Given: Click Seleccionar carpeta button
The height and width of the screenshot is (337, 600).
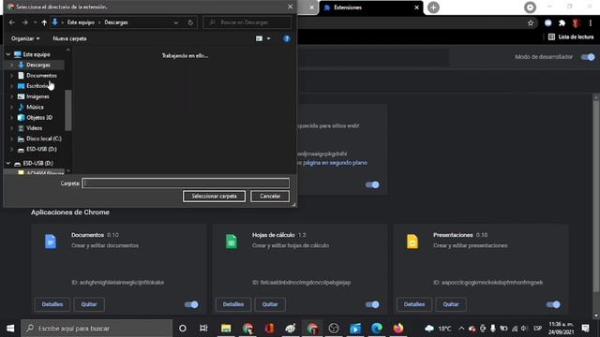Looking at the screenshot, I should point(214,196).
